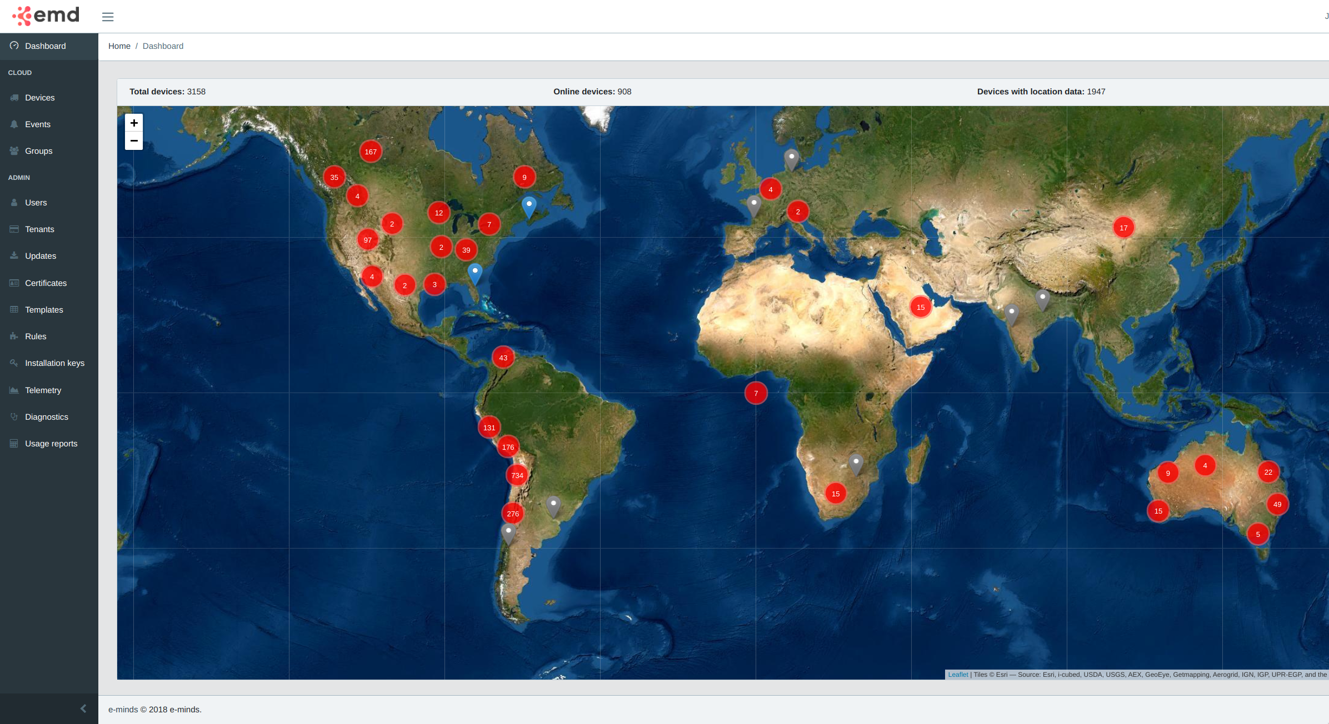
Task: Go to Groups section
Action: [x=38, y=151]
